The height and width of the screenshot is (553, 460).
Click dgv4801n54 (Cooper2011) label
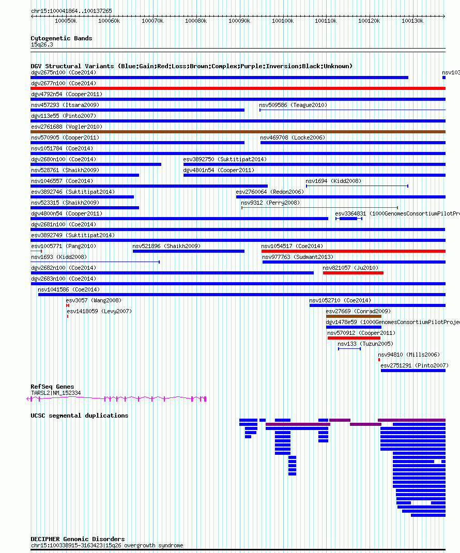click(219, 171)
